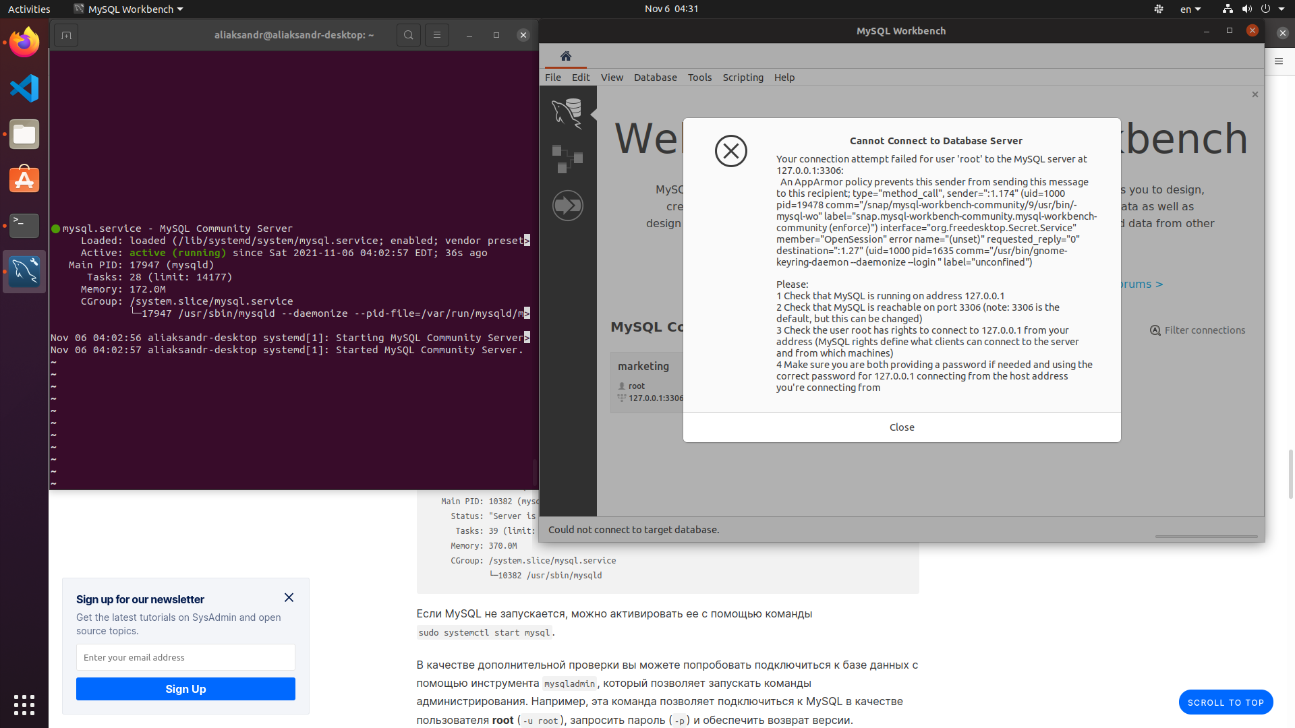Click the error icon in dialog
This screenshot has height=728, width=1295.
point(731,151)
